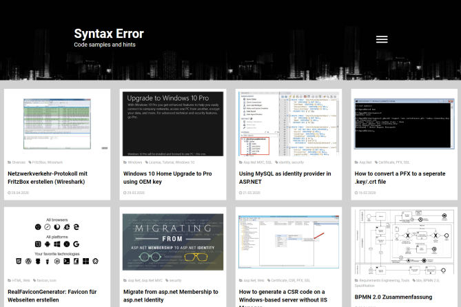
Task: Open the hamburger navigation menu
Action: tap(382, 39)
